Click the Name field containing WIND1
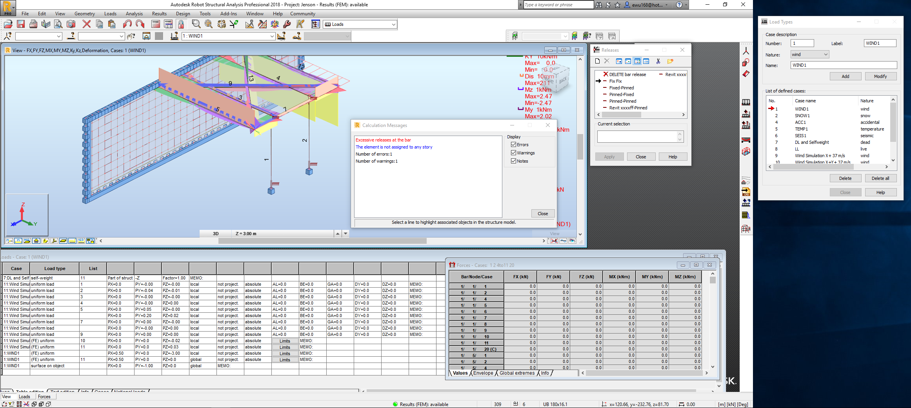Screen dimensions: 911x408 point(844,65)
